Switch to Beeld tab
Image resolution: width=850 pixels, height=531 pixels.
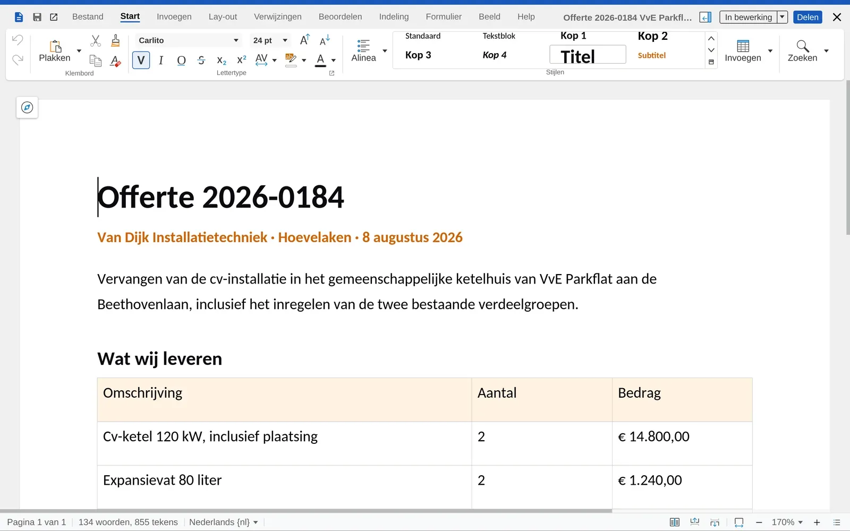coord(489,17)
